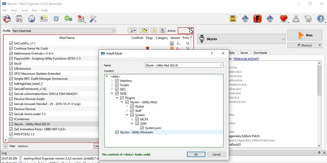Uncheck the SkyUI mod checkbox

pos(11,64)
